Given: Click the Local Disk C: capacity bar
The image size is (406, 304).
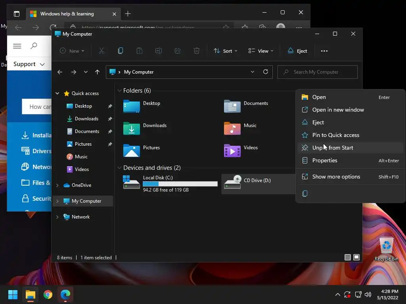Looking at the screenshot, I should [180, 184].
